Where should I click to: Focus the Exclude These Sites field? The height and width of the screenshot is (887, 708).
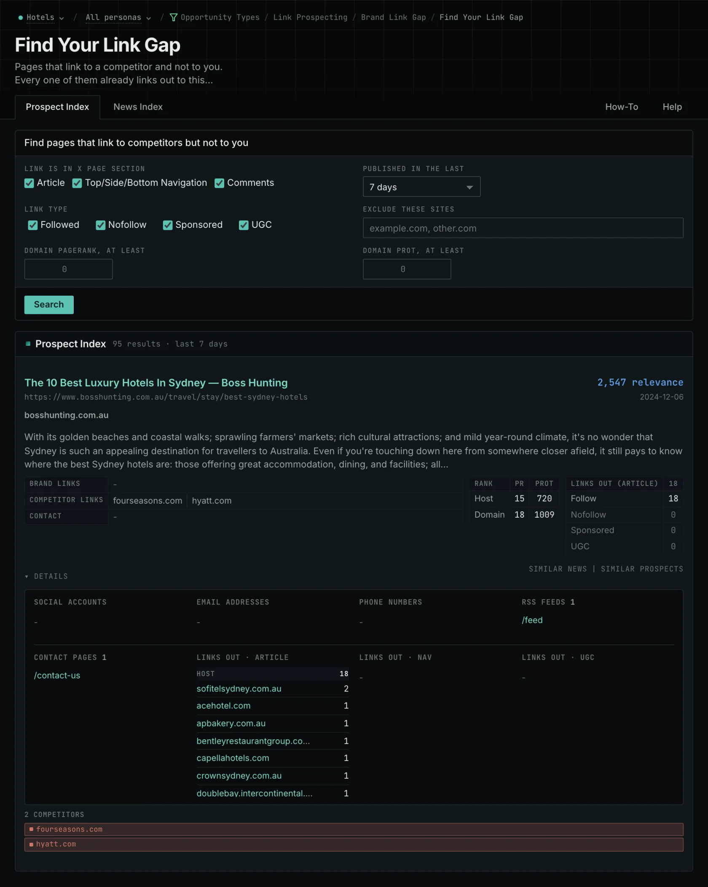click(523, 228)
